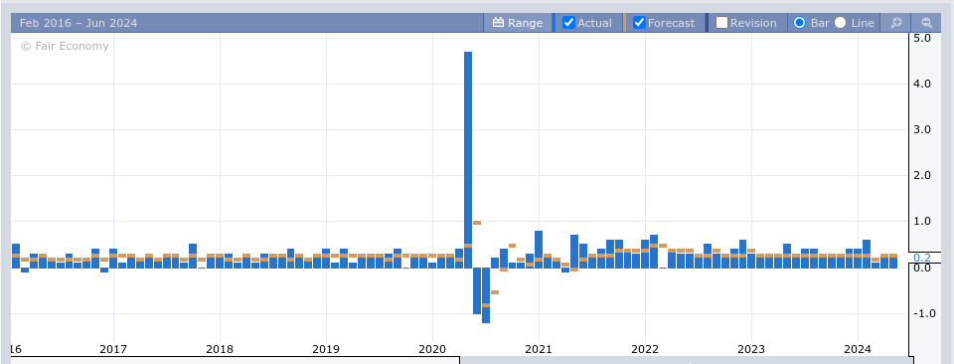This screenshot has width=954, height=364.
Task: Click the orange forecast marker near 1.0
Action: pos(477,223)
